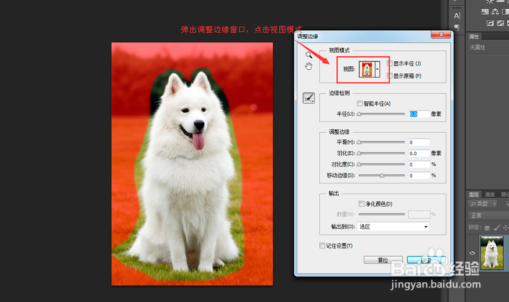Lock transparent pixels in Layers panel
The image size is (509, 302).
(486, 228)
